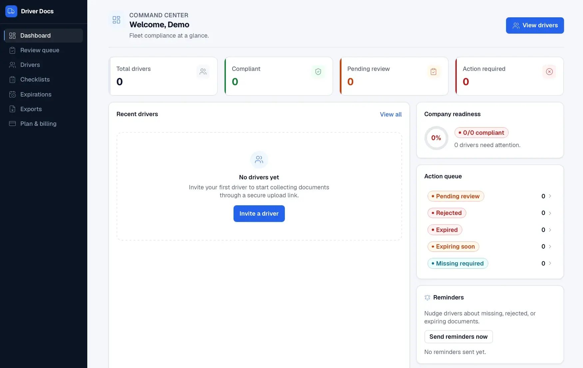Click the Expiring soon badge
The width and height of the screenshot is (583, 368).
point(453,247)
